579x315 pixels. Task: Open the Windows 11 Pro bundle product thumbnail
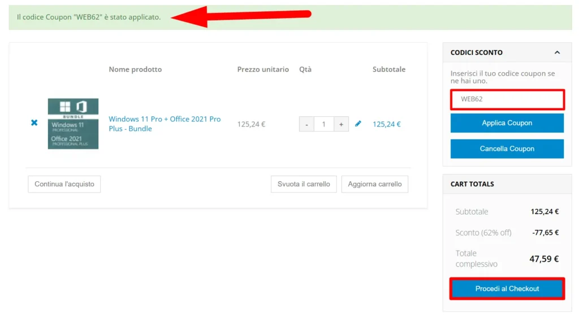(x=73, y=124)
